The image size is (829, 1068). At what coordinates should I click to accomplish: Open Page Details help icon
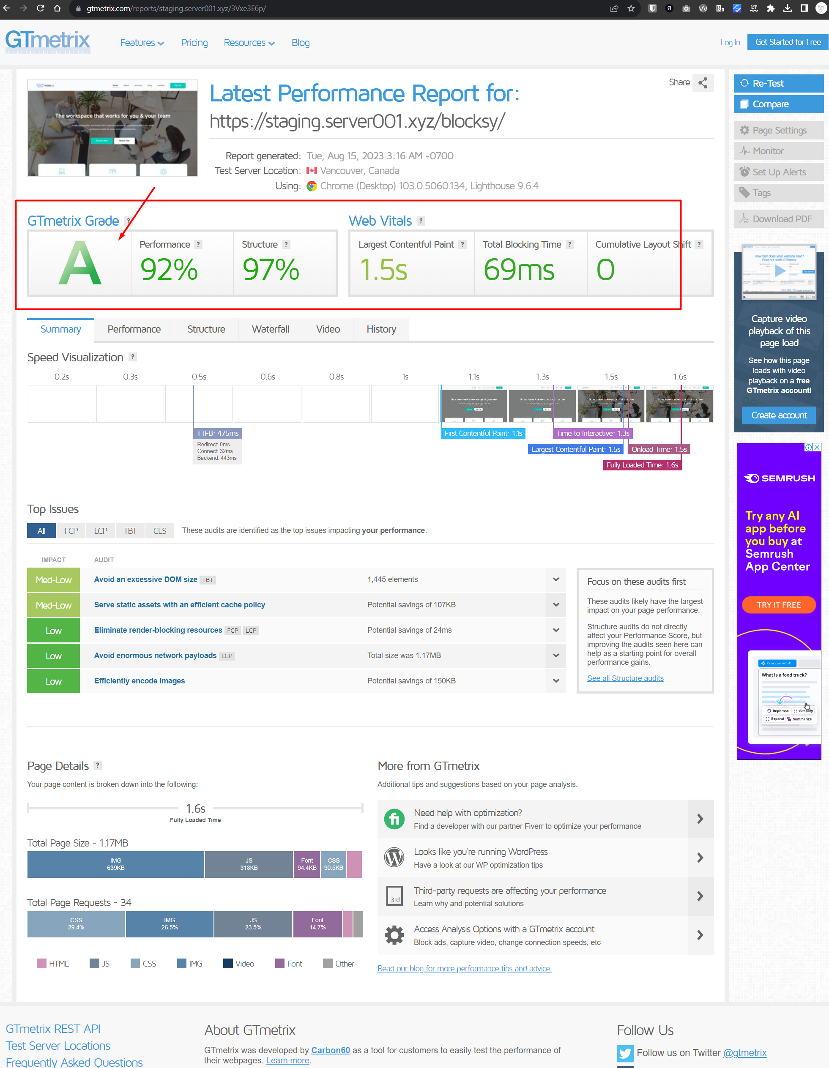tap(98, 765)
